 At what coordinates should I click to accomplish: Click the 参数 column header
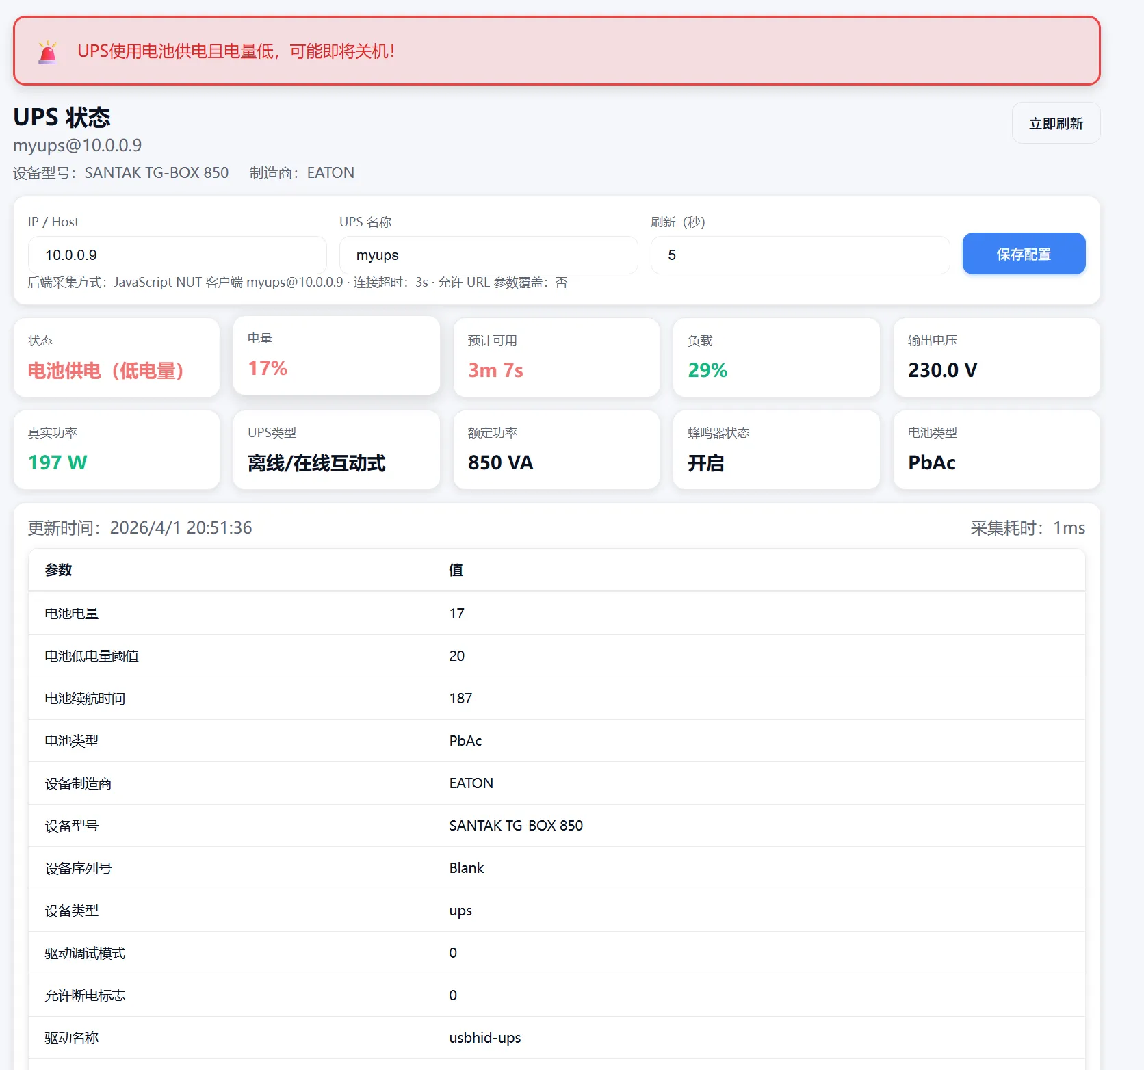coord(59,570)
